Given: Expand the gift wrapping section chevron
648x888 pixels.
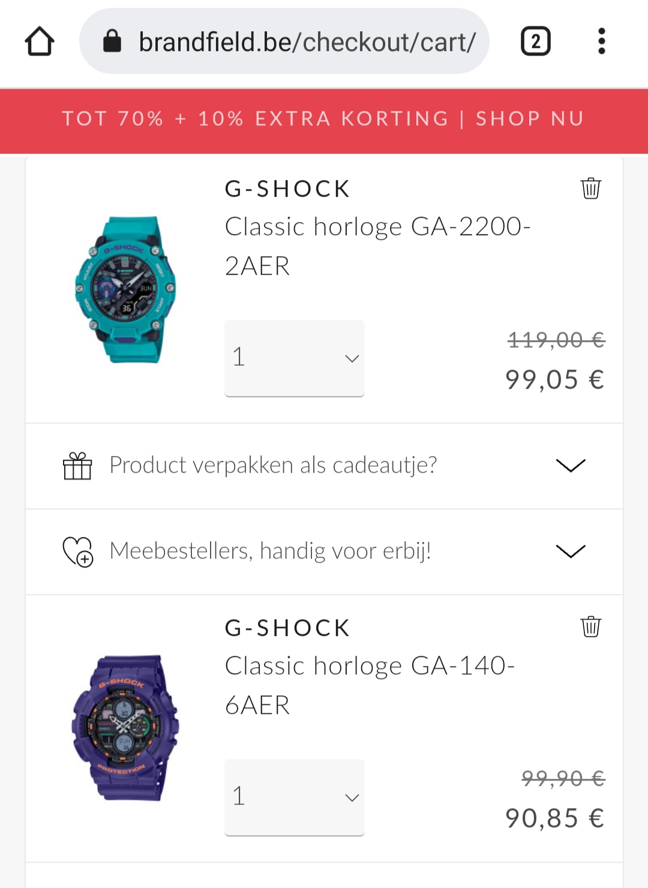Looking at the screenshot, I should (x=571, y=466).
